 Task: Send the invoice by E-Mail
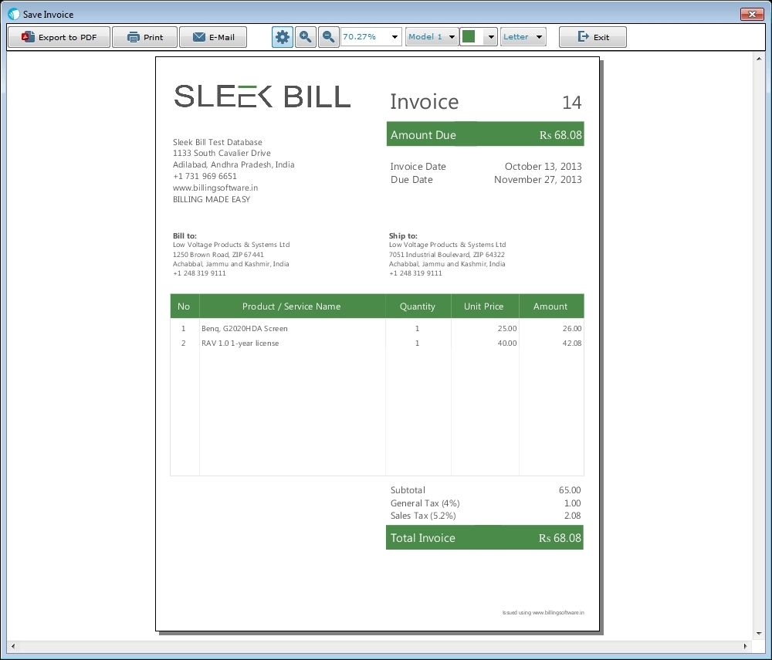[213, 37]
